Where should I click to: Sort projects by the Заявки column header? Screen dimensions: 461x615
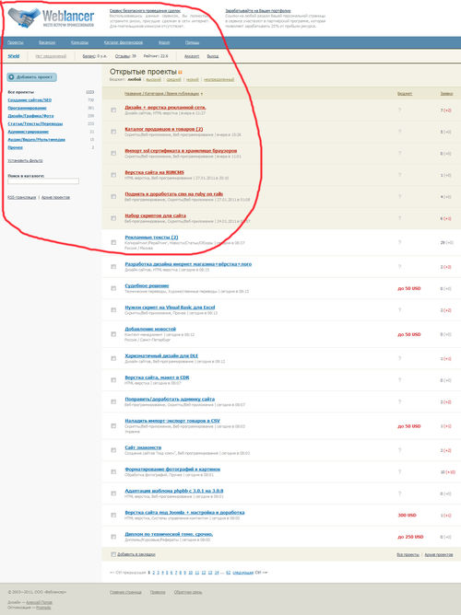click(446, 94)
